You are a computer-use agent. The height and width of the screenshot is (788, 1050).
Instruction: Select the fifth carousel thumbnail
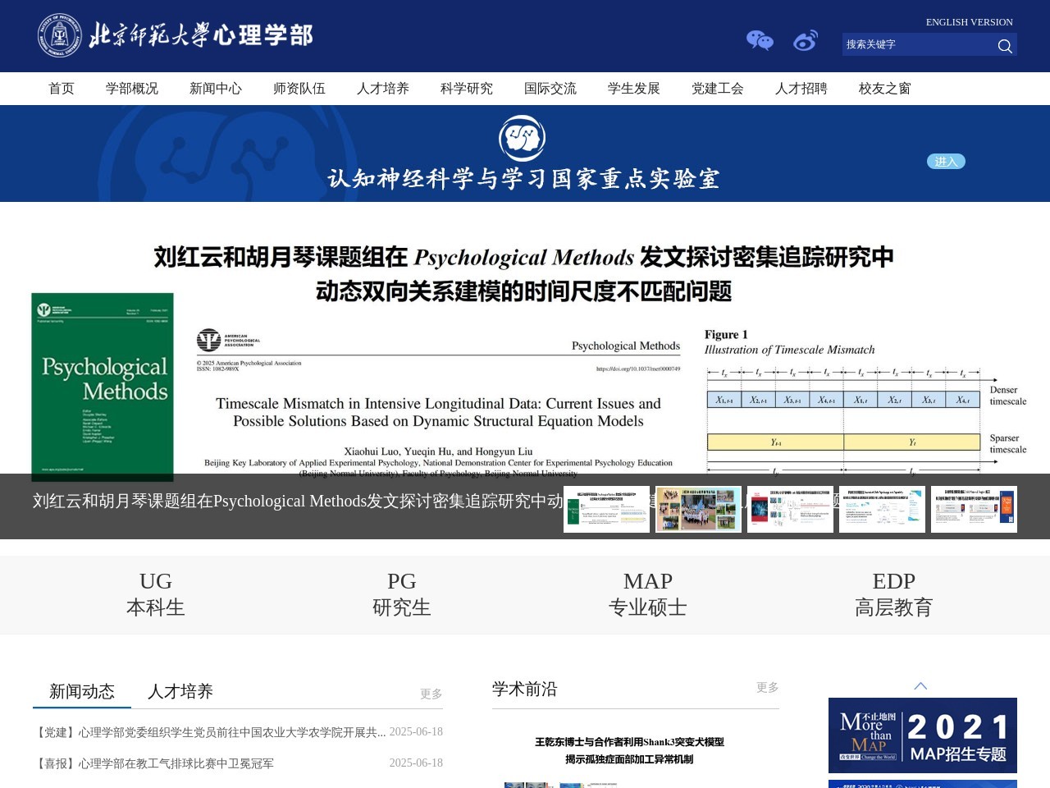tap(974, 509)
